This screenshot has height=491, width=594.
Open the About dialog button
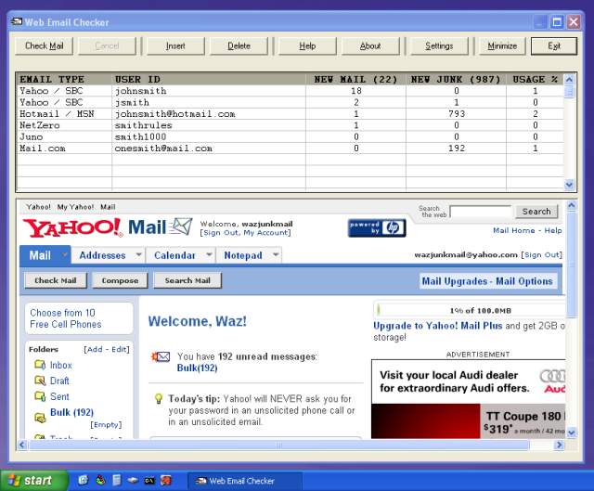370,45
